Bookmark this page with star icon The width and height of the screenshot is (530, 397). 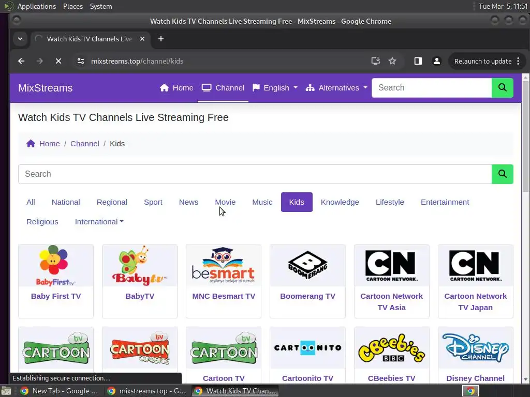point(392,61)
